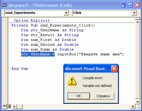This screenshot has width=142, height=111.
Task: Click the Dim num_First As Double line
Action: coord(49,40)
